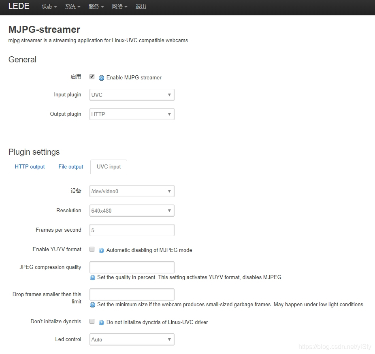Open the Output plugin HTTP dropdown

tap(132, 114)
